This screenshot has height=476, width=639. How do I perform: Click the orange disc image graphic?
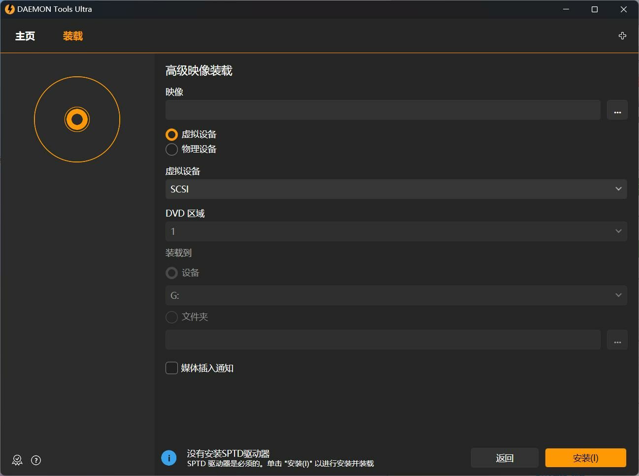pos(77,119)
